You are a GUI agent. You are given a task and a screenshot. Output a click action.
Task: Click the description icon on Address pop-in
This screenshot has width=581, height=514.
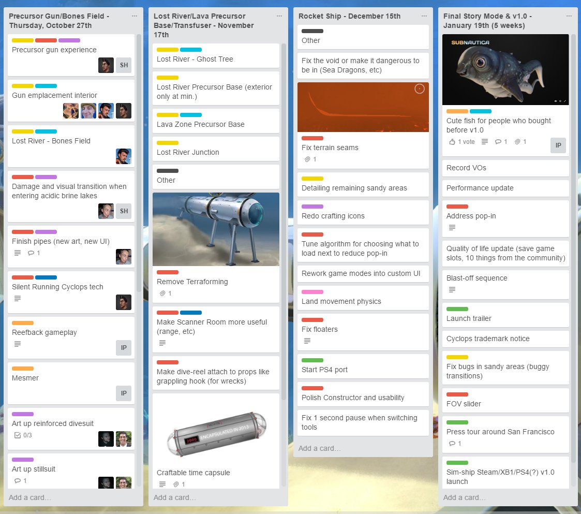pos(452,228)
